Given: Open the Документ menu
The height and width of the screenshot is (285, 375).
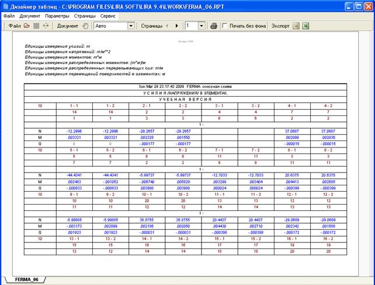Looking at the screenshot, I should (x=30, y=16).
